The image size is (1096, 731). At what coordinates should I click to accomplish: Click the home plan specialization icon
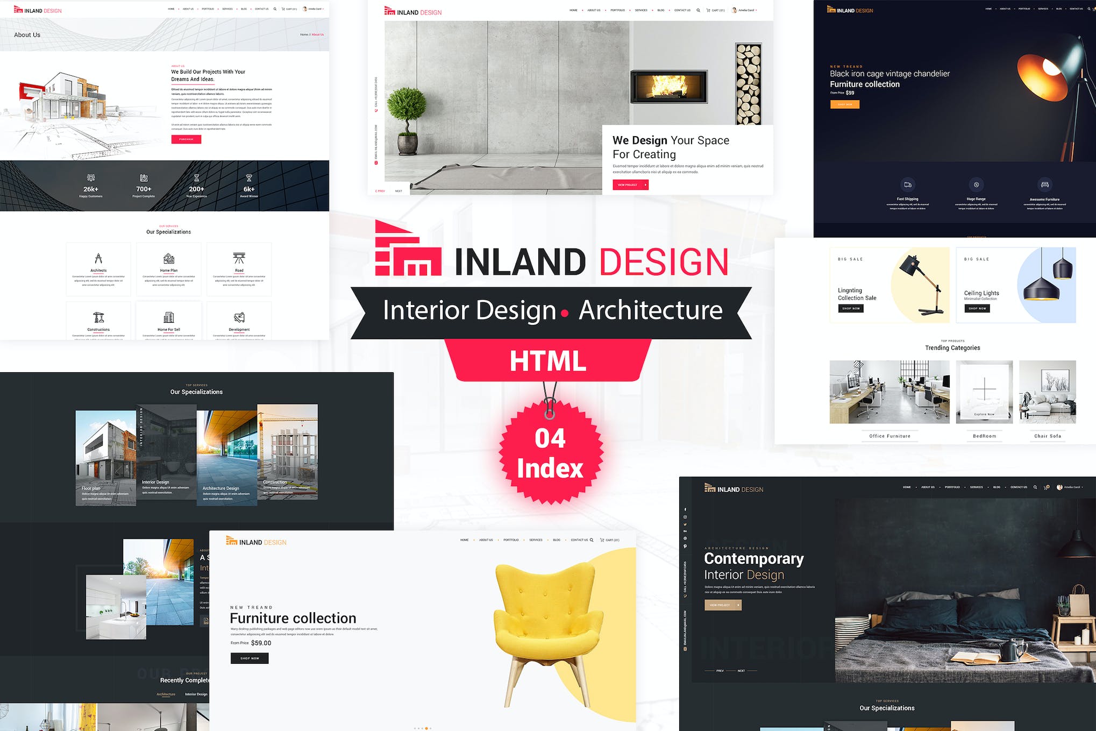click(169, 258)
